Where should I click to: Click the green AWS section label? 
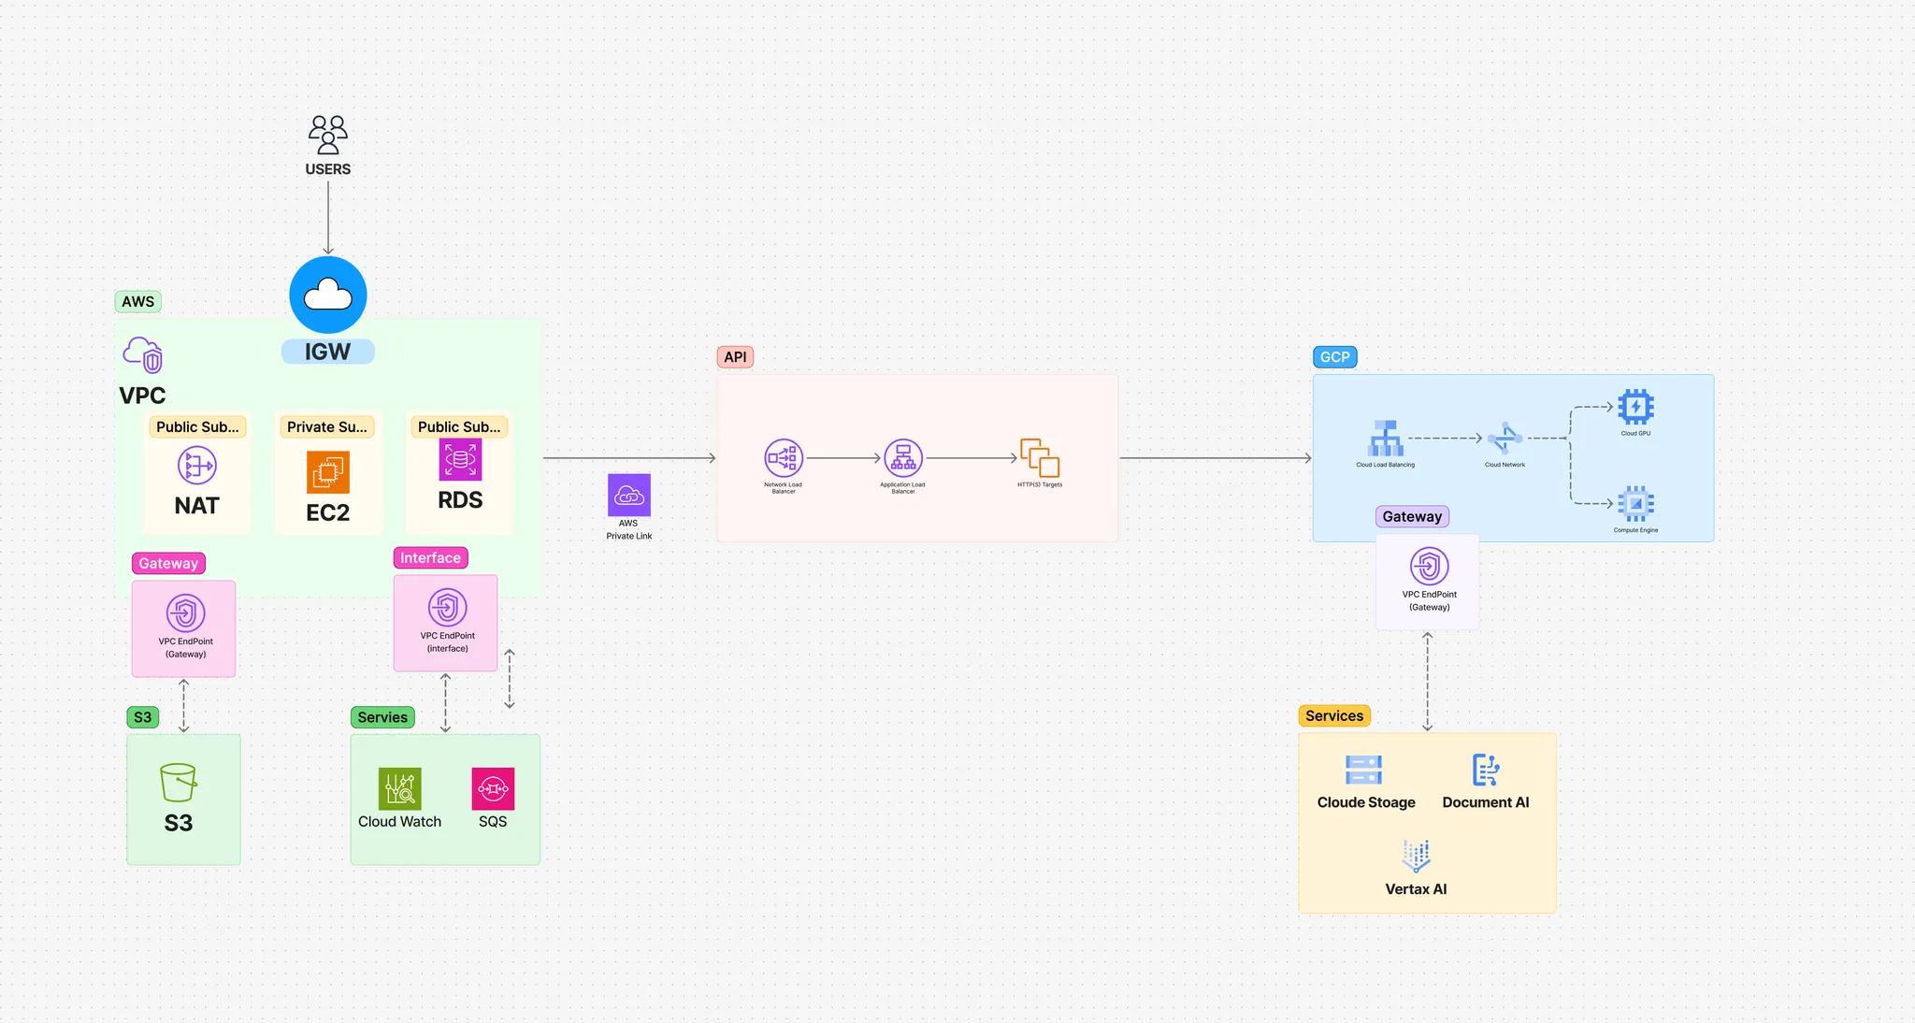(137, 302)
